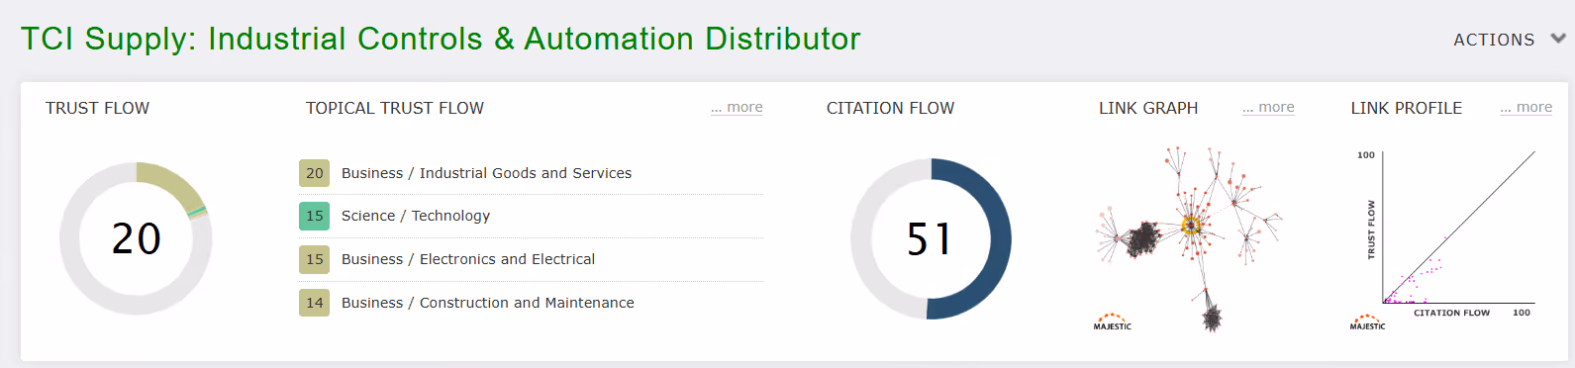The width and height of the screenshot is (1575, 368).
Task: Click the LINK GRAPH heading
Action: pos(1148,108)
